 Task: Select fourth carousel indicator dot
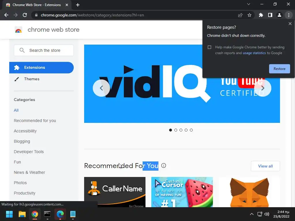coord(186,130)
